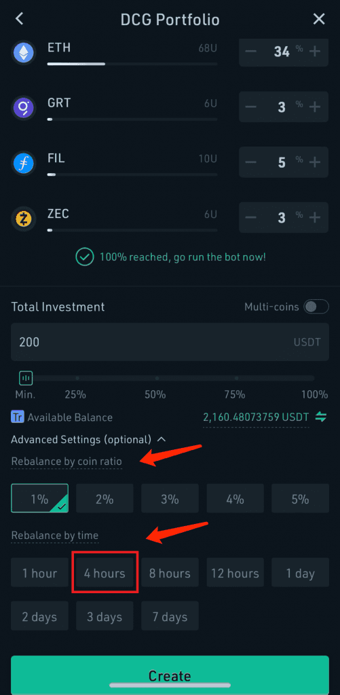Click the Total Investment amount field
The width and height of the screenshot is (340, 695).
(x=170, y=342)
